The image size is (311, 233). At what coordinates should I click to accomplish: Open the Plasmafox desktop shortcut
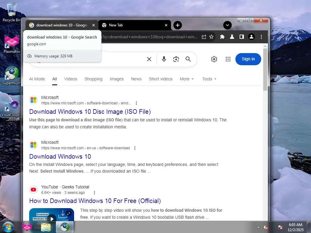[x=12, y=44]
